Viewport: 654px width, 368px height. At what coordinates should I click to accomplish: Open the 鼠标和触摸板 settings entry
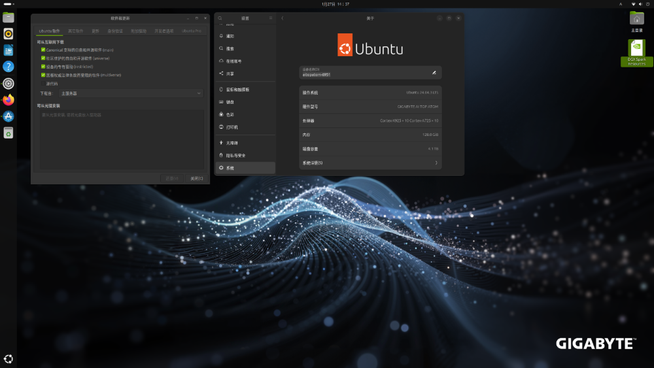(245, 90)
